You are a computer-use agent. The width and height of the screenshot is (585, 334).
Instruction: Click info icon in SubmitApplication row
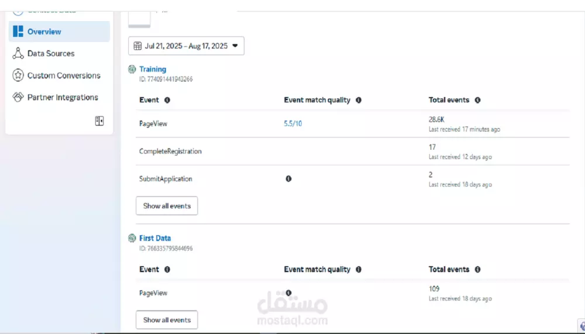(x=288, y=179)
